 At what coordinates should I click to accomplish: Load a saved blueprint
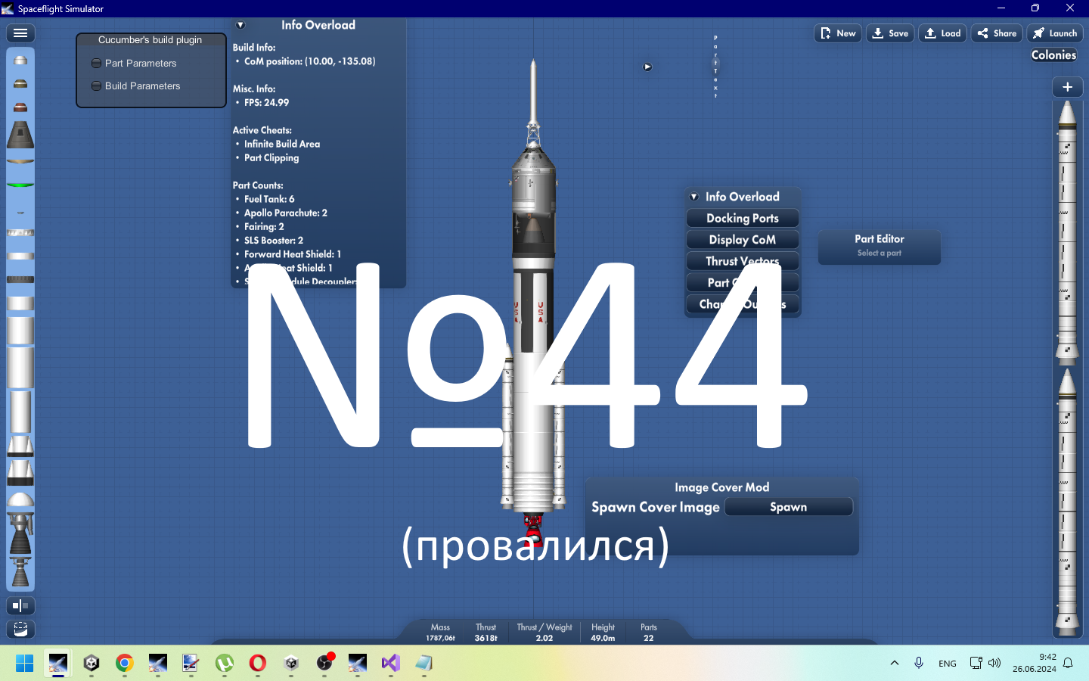pyautogui.click(x=943, y=33)
